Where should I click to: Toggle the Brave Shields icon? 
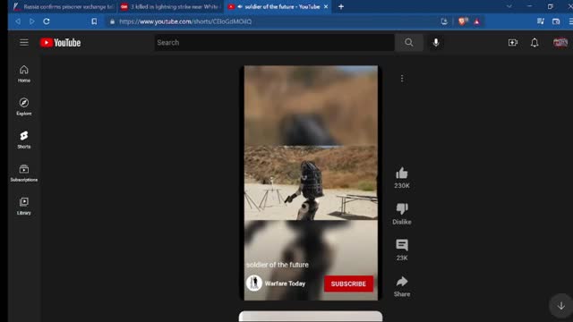click(x=462, y=21)
